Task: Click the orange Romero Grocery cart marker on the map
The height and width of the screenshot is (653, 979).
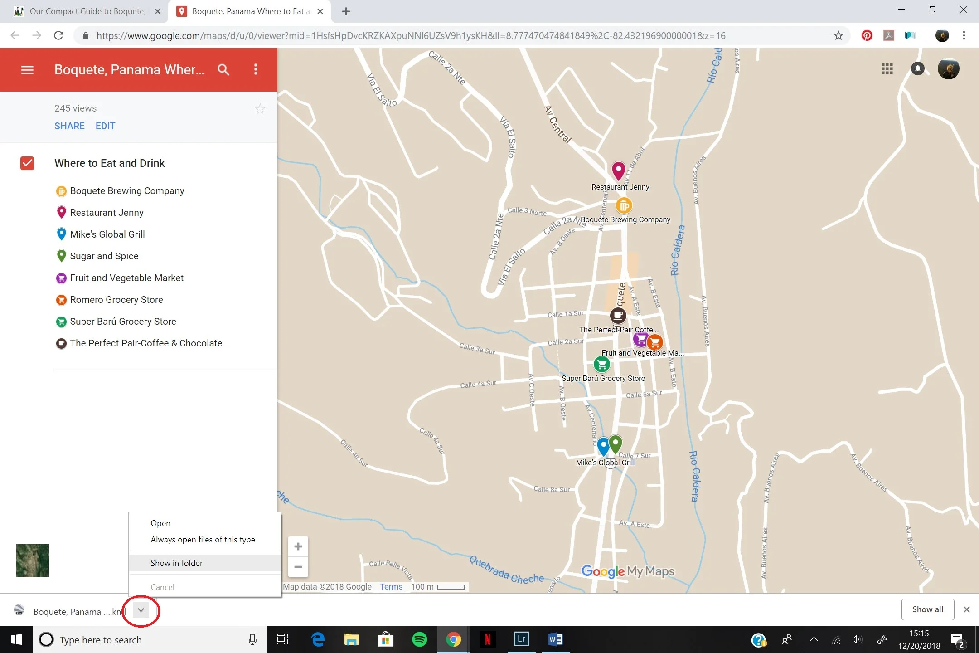Action: [x=655, y=342]
